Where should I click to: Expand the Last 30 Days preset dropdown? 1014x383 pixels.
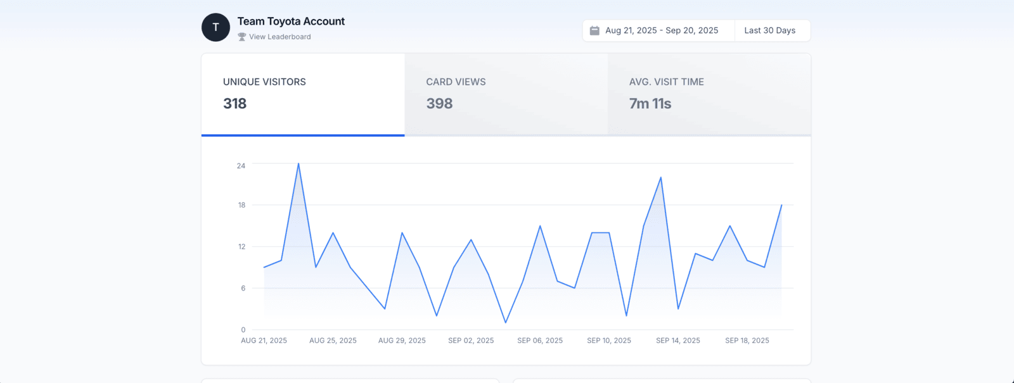coord(769,30)
